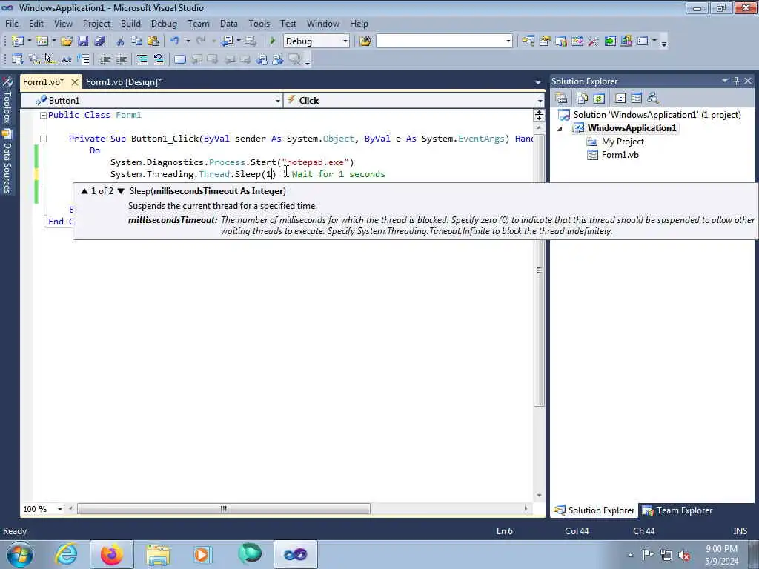Click the Properties icon in Solution Explorer toolbar
Screen dimensions: 759x569
(562, 99)
